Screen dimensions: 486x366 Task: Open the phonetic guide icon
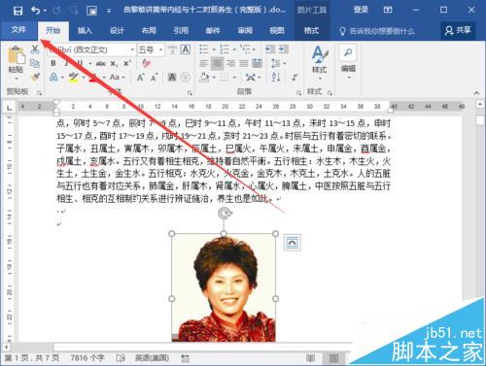[172, 50]
